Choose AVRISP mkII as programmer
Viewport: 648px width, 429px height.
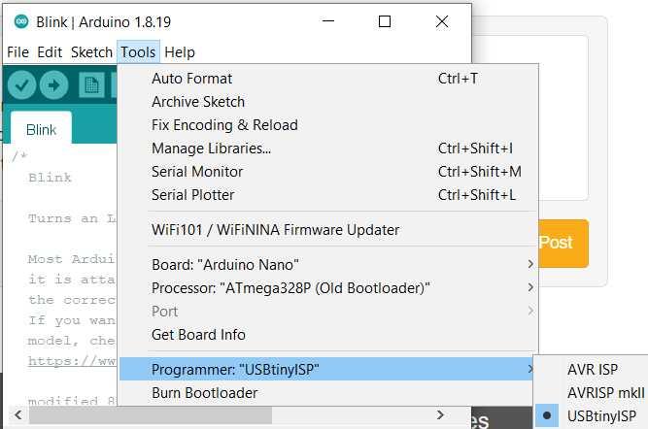(x=605, y=393)
